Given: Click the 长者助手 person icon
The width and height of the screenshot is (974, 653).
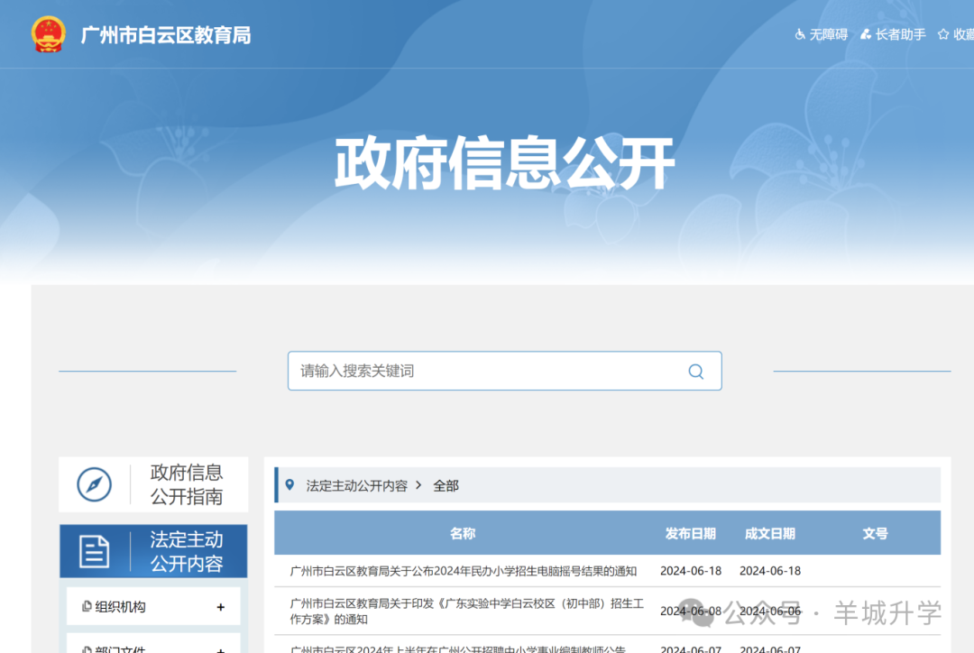Looking at the screenshot, I should coord(866,35).
